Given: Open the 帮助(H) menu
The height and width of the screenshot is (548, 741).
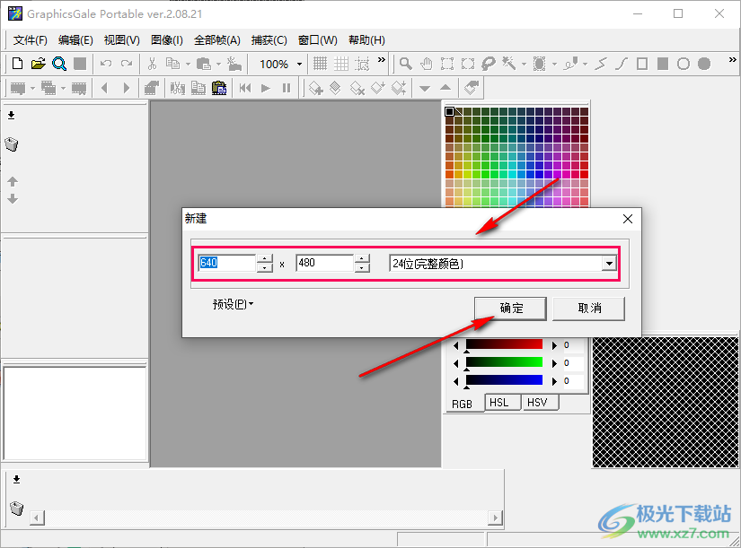Looking at the screenshot, I should [x=366, y=40].
